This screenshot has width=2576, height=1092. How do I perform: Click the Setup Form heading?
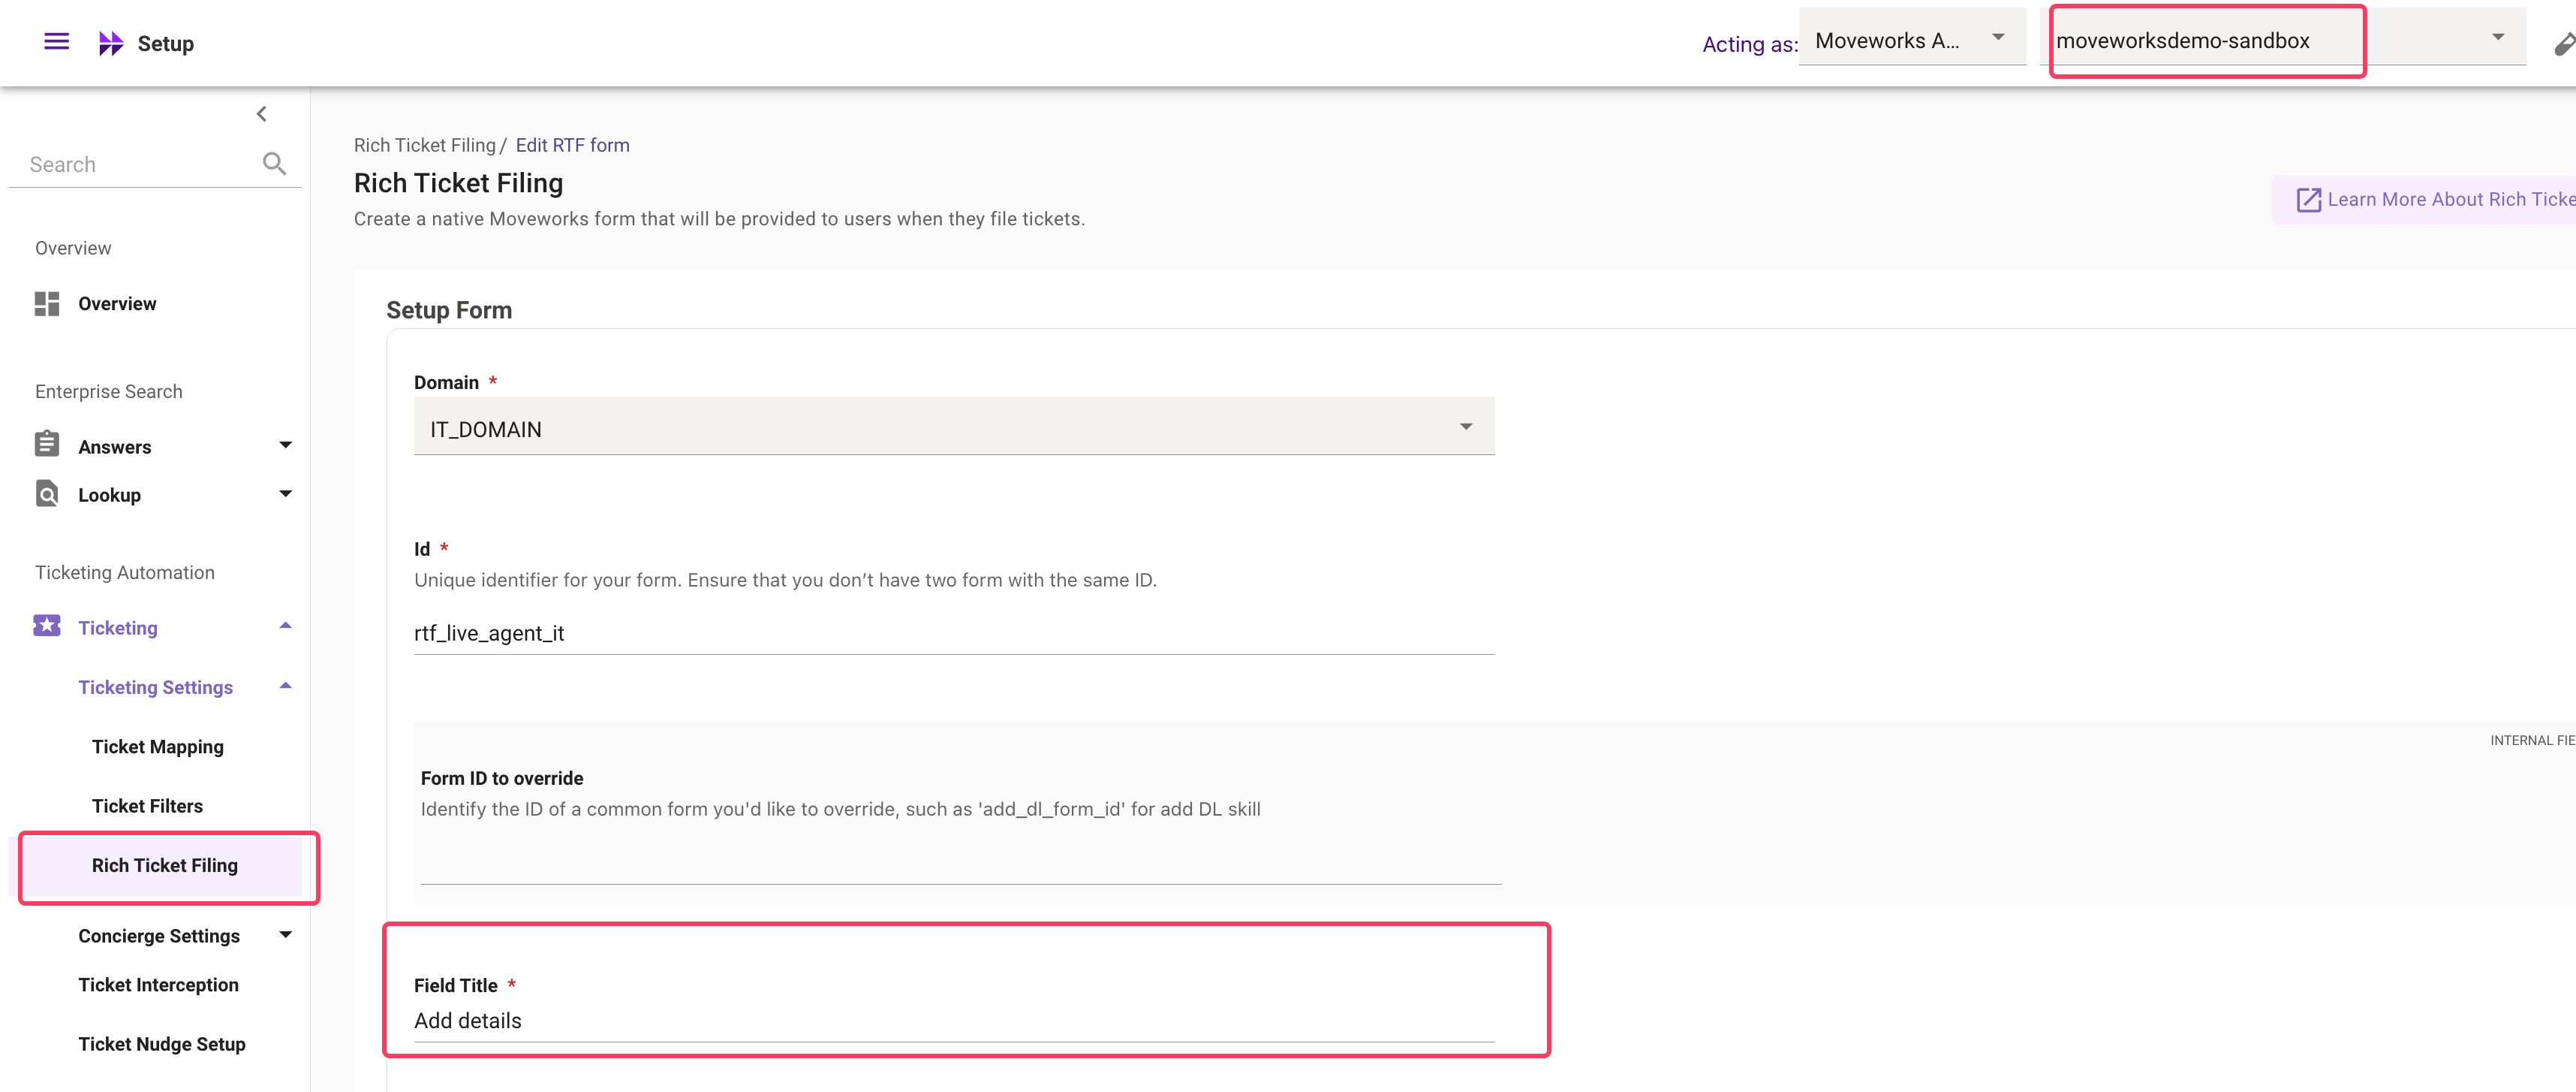(x=449, y=310)
